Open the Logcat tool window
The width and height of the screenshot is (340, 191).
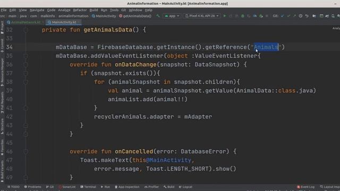[185, 187]
